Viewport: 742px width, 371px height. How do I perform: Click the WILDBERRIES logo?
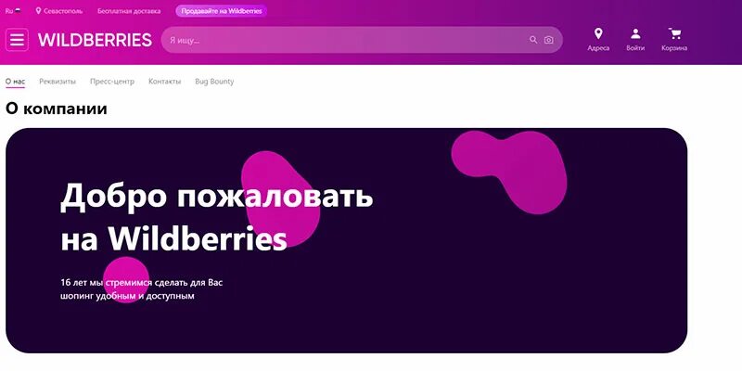click(95, 40)
